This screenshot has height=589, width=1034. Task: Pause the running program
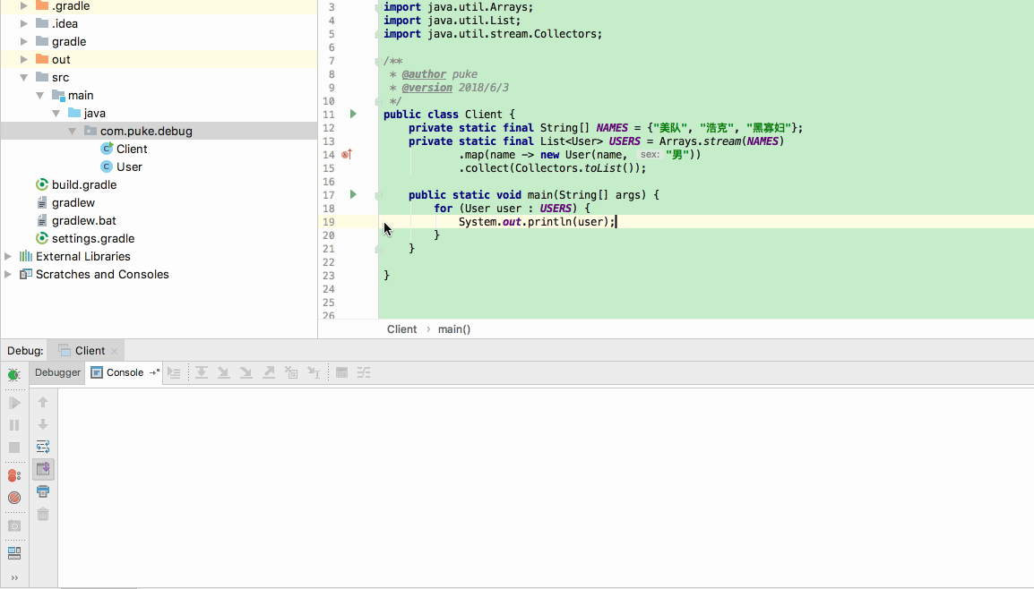[x=13, y=423]
